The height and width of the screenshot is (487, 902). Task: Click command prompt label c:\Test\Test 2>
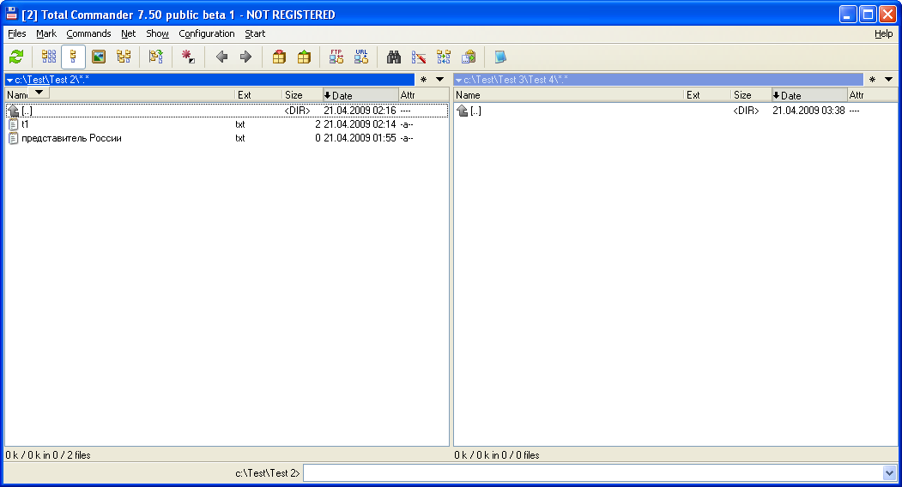(x=268, y=473)
